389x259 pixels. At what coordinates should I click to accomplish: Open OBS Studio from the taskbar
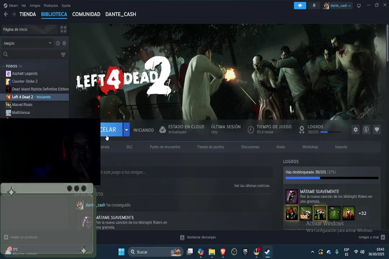[x=234, y=252]
